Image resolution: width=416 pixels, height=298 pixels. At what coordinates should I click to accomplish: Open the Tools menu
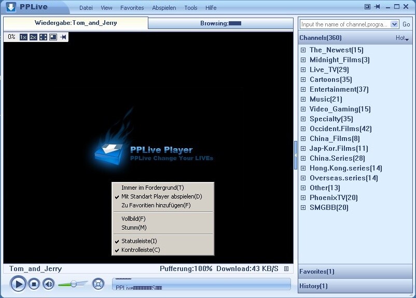191,8
